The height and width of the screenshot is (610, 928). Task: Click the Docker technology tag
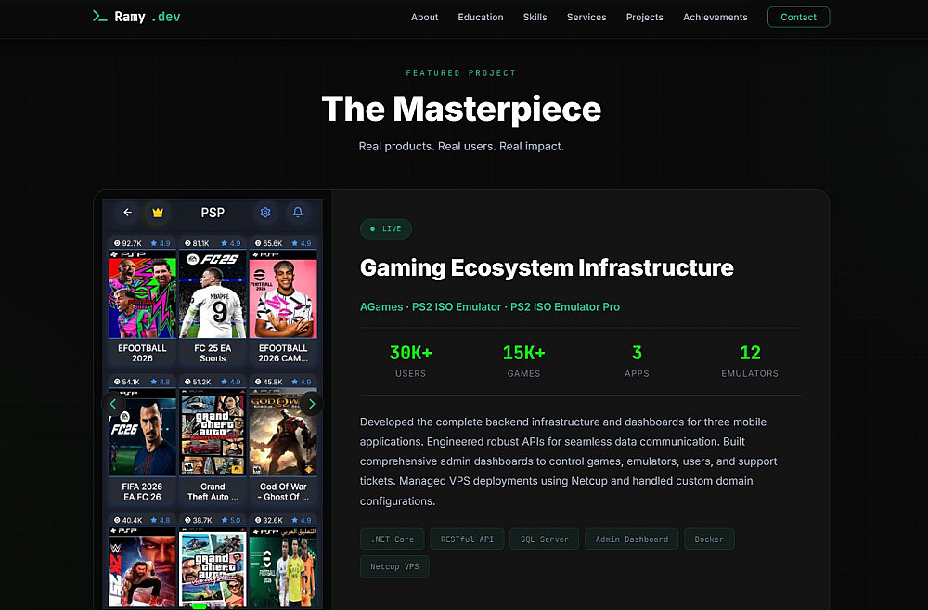(x=709, y=539)
